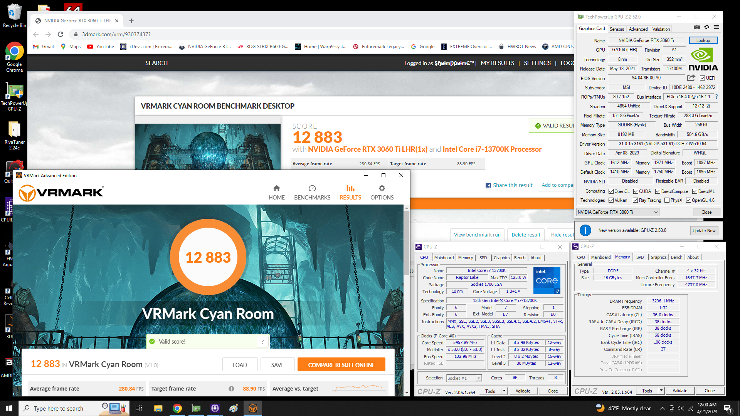Toggle Vulkan checkbox
The width and height of the screenshot is (740, 416).
coord(611,200)
